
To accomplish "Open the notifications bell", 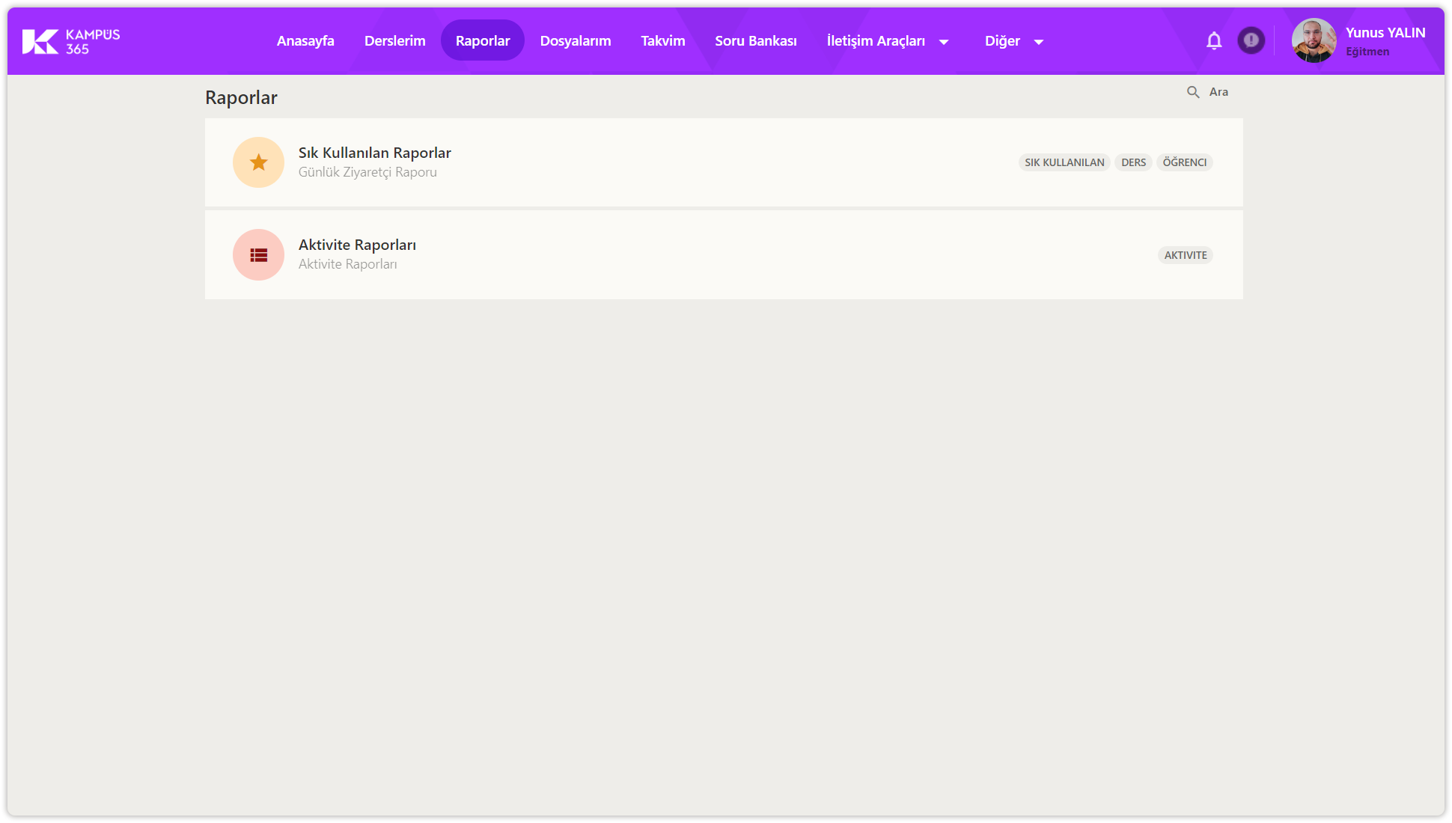I will pos(1214,41).
